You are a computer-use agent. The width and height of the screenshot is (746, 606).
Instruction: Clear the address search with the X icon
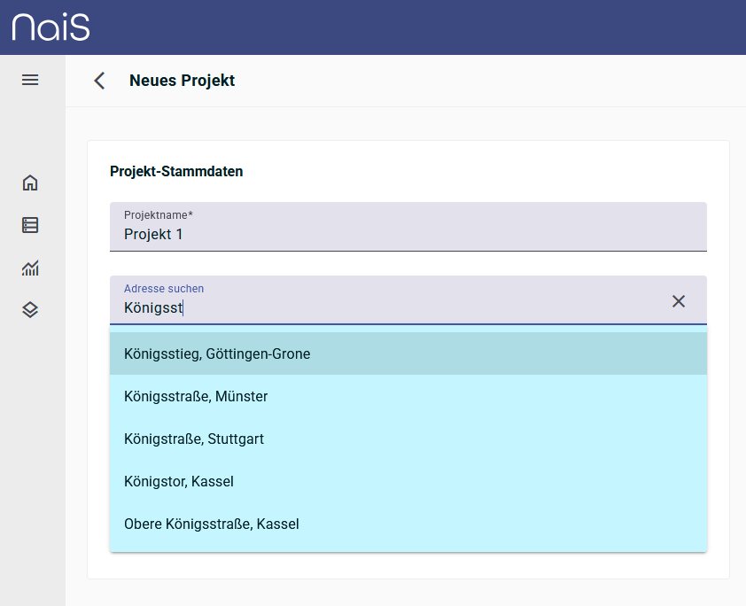coord(679,301)
